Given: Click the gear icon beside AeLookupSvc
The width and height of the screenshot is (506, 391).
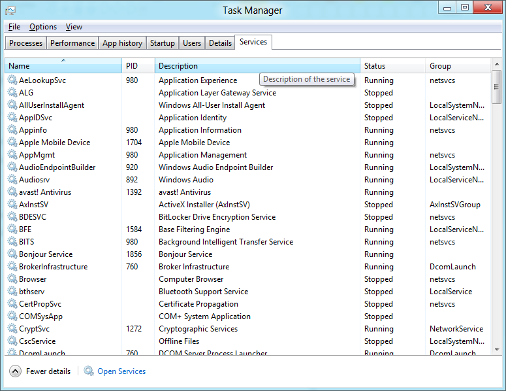Looking at the screenshot, I should [12, 80].
